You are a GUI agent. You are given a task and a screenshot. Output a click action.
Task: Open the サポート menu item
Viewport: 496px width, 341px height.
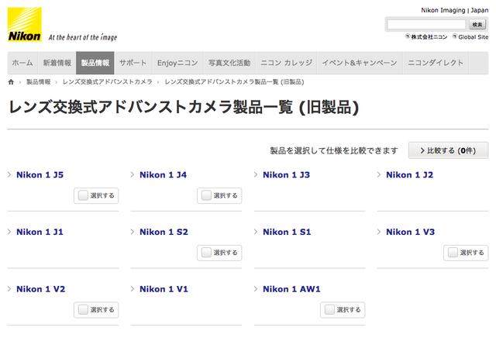coord(133,63)
